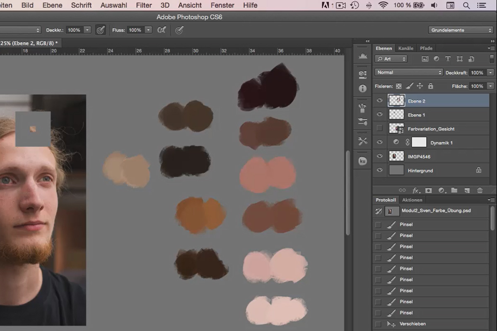Switch to the Kanäle tab

point(405,48)
